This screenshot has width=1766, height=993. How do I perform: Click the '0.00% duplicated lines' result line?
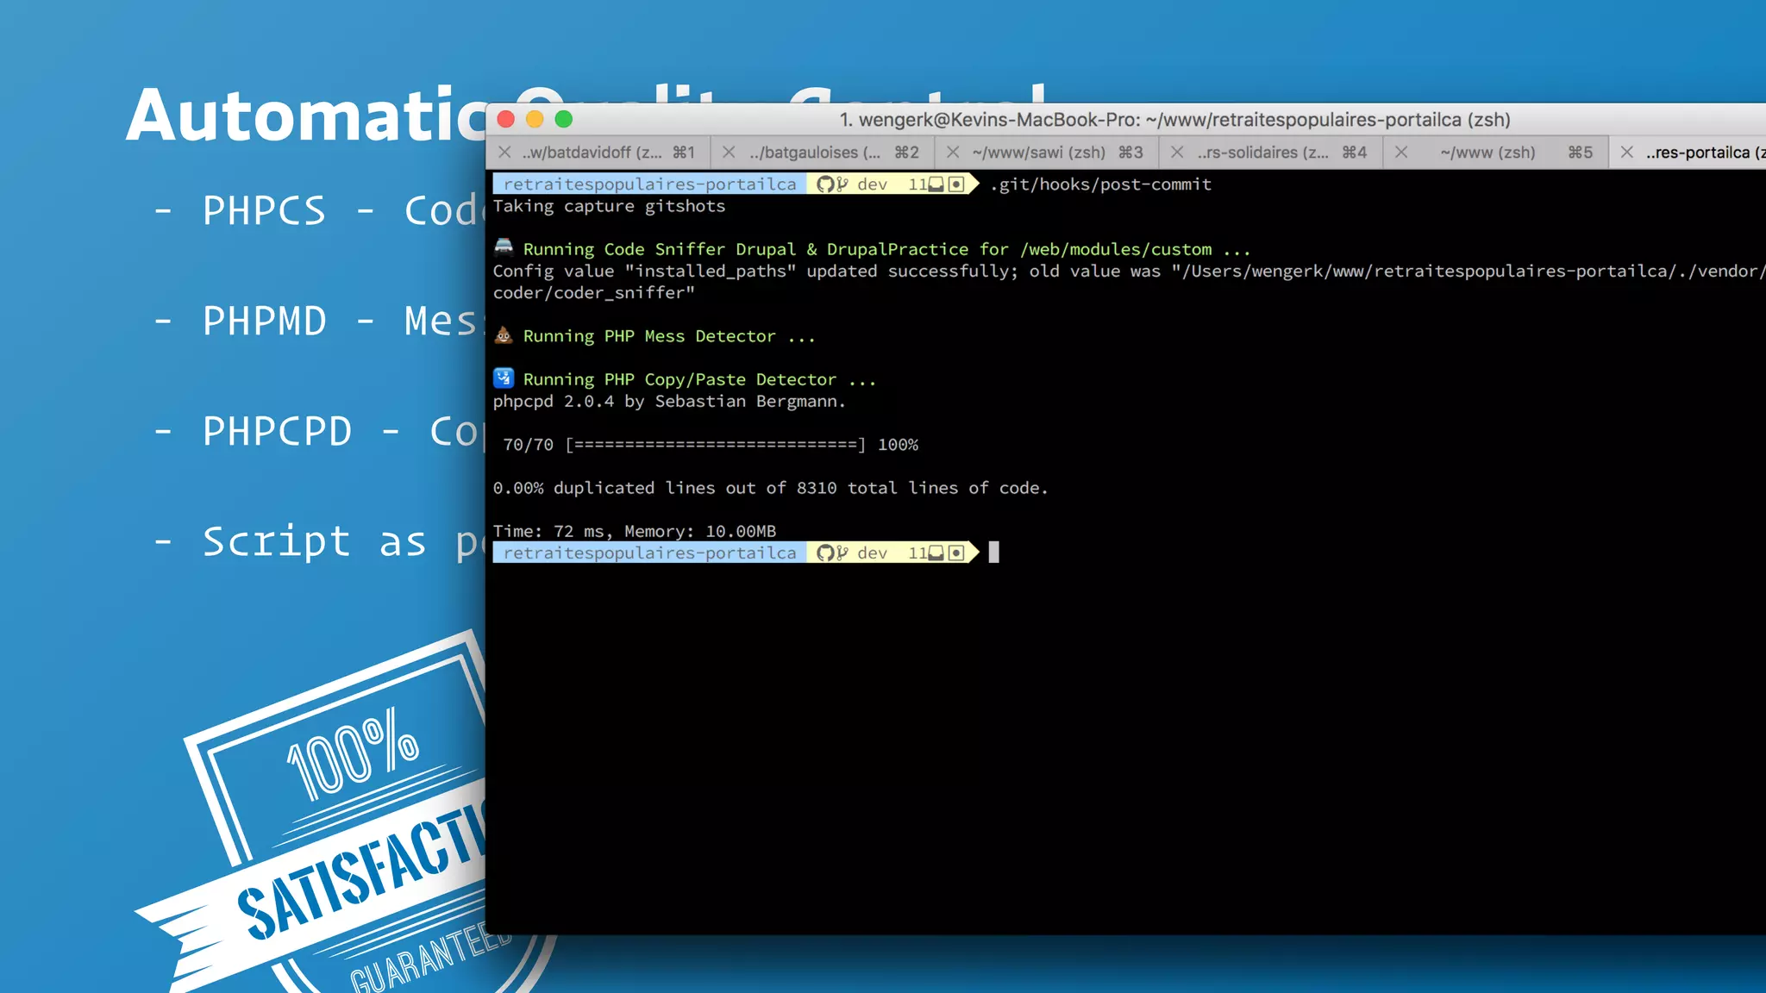(770, 489)
